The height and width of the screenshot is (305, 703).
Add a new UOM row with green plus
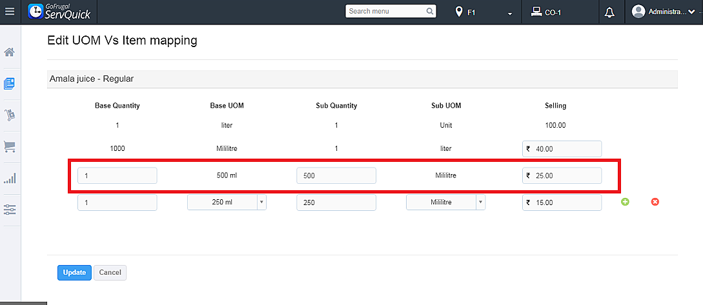click(625, 202)
